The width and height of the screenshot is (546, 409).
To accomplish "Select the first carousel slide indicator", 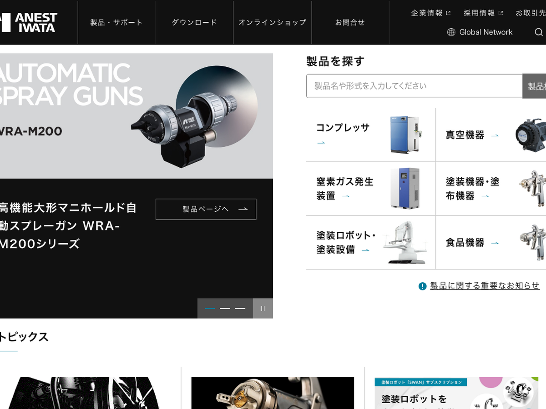I will pyautogui.click(x=210, y=308).
